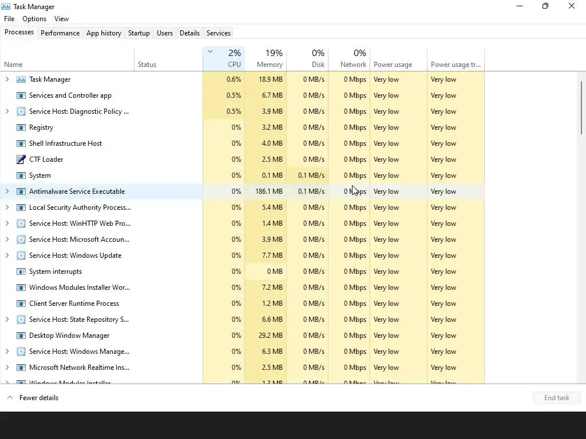
Task: Click the 0.6% CPU value for Task Manager
Action: pos(233,79)
